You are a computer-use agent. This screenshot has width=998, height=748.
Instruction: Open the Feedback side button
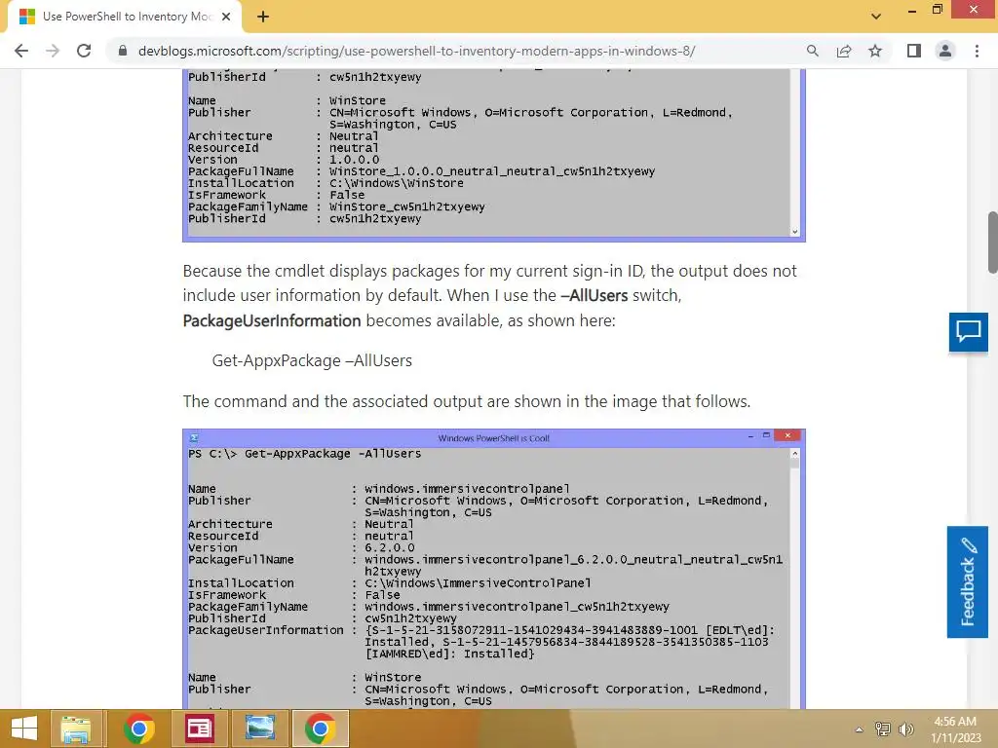967,582
